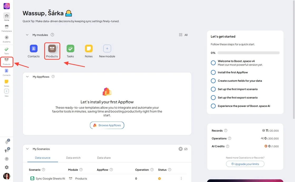Tick the Set up the first export scenario step
Viewport: 295px width, 182px height.
point(213,98)
